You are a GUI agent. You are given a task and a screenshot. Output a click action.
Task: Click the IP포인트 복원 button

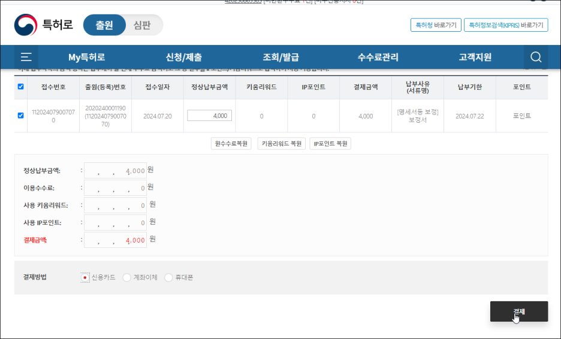coord(330,143)
